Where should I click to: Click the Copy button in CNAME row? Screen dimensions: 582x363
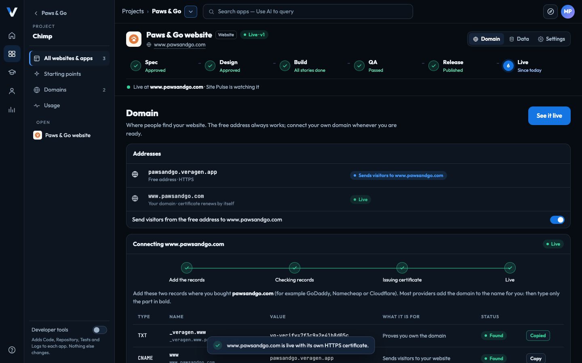click(536, 358)
